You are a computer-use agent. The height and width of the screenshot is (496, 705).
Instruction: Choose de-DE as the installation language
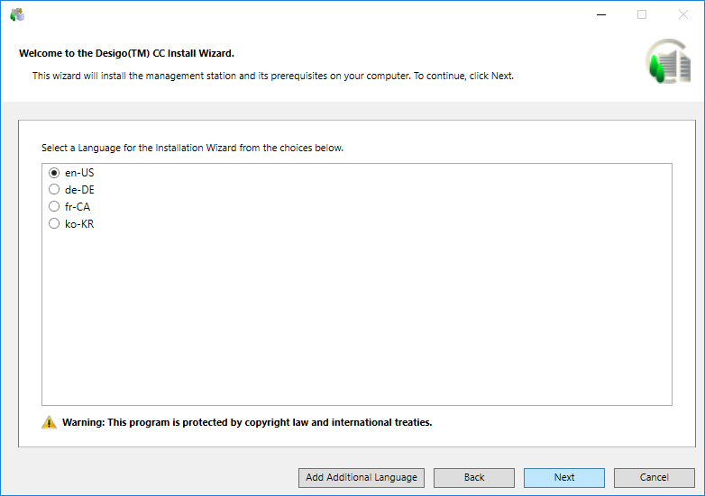(54, 190)
